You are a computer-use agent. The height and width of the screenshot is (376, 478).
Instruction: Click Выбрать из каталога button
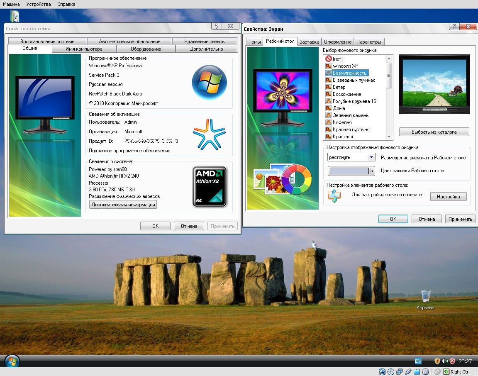tap(434, 132)
